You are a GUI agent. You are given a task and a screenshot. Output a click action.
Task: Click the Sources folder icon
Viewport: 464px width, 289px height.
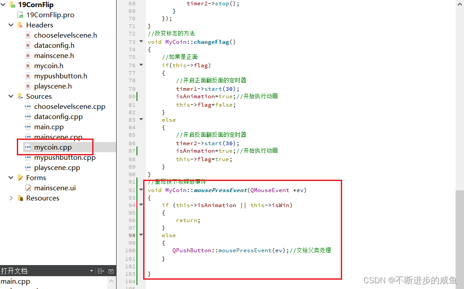click(x=20, y=96)
